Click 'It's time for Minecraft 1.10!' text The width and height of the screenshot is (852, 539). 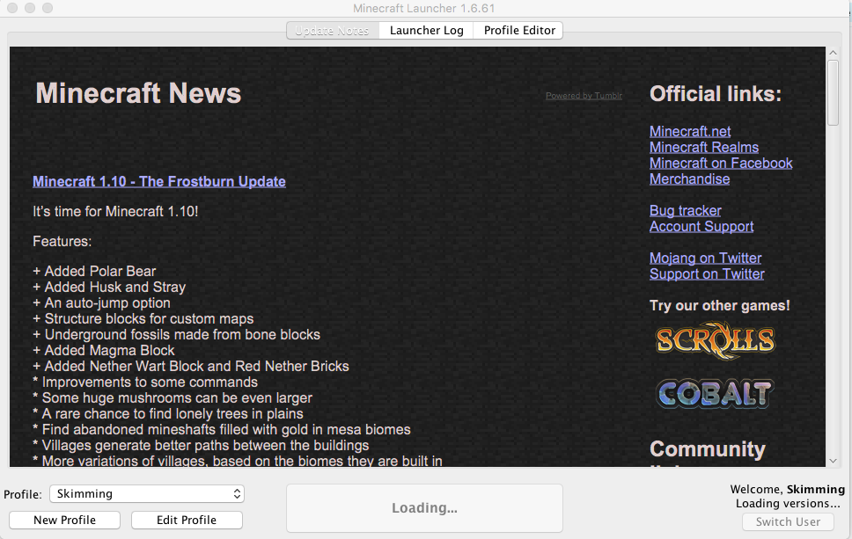pyautogui.click(x=115, y=211)
